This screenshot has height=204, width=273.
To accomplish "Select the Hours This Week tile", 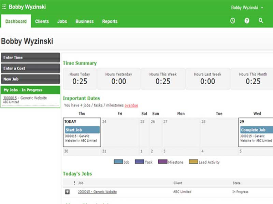I will pyautogui.click(x=163, y=79).
